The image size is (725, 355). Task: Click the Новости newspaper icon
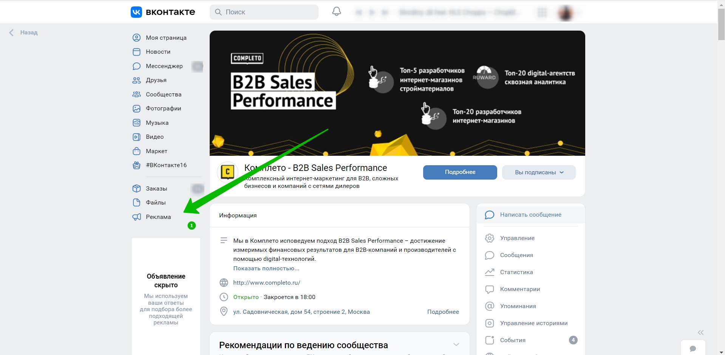coord(136,52)
